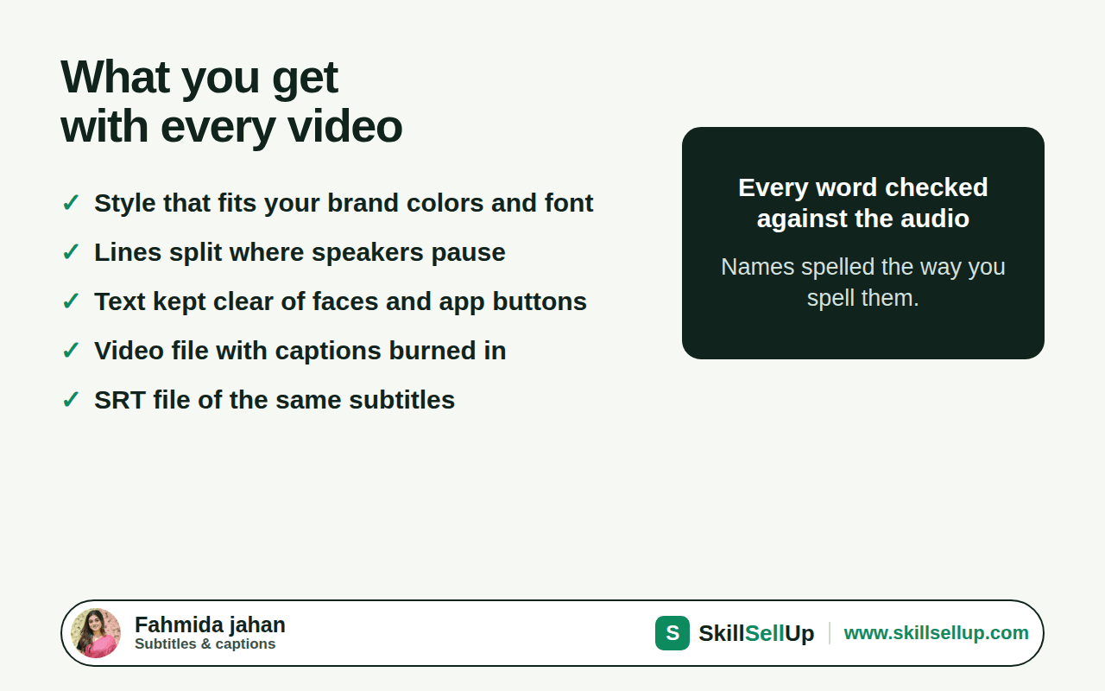Click "Names spelled the way you spell them." text
The image size is (1105, 691).
click(863, 282)
